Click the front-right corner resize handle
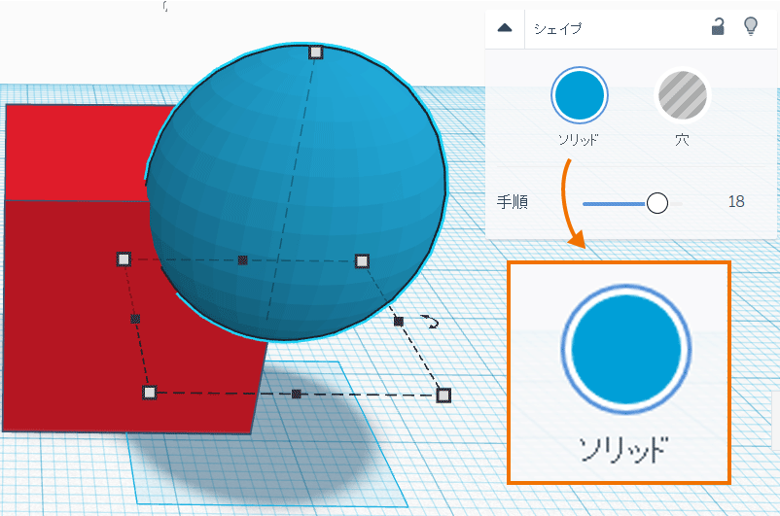This screenshot has height=516, width=780. pyautogui.click(x=443, y=396)
